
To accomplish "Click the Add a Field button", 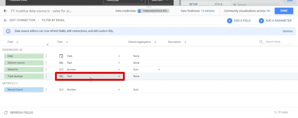I will 239,21.
